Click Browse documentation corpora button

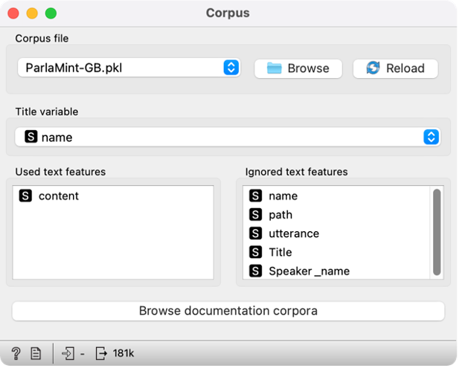pos(228,311)
